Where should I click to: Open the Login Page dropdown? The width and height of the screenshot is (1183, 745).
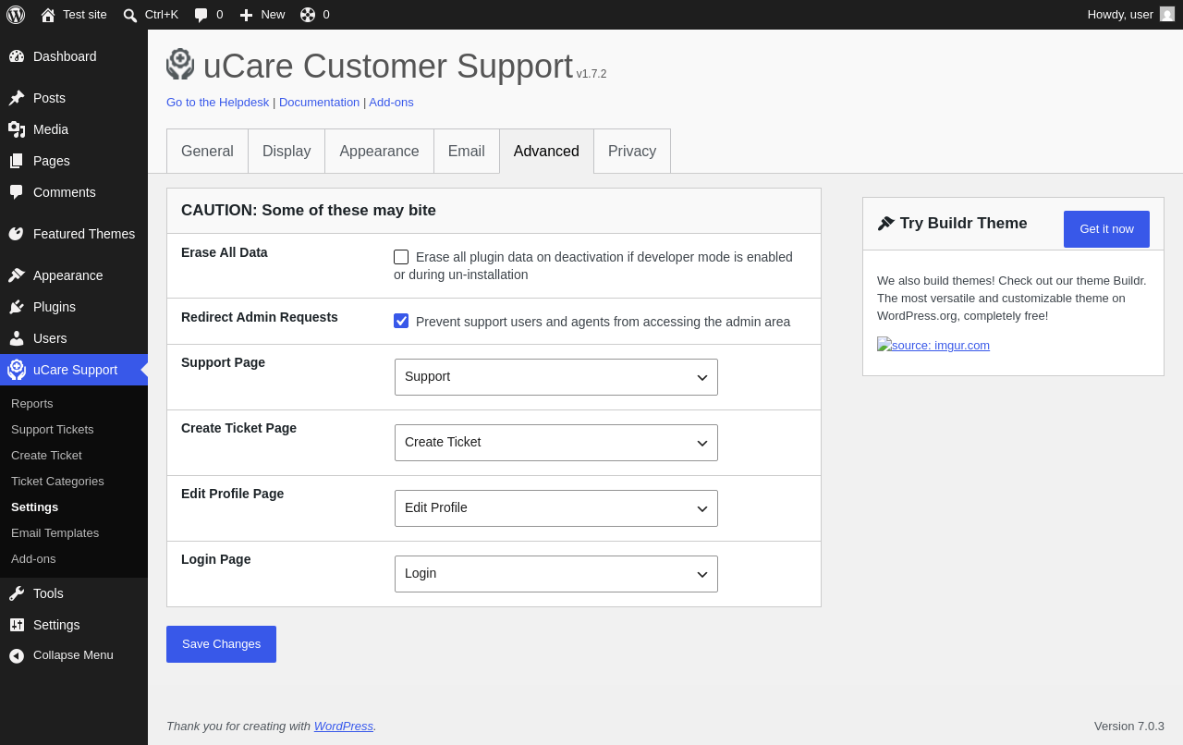556,574
